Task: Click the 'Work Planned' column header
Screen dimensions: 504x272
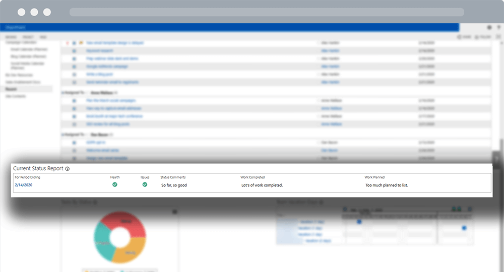Action: 374,177
